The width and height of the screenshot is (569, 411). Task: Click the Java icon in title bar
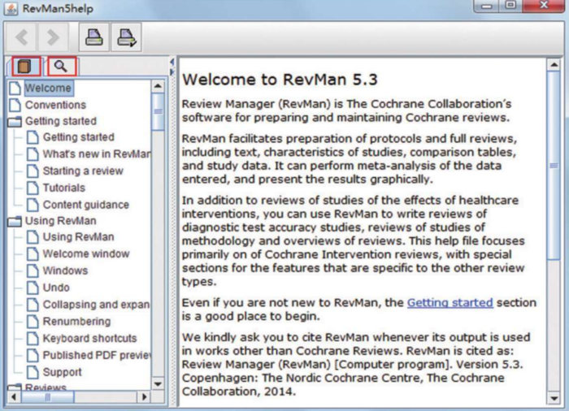[x=11, y=9]
